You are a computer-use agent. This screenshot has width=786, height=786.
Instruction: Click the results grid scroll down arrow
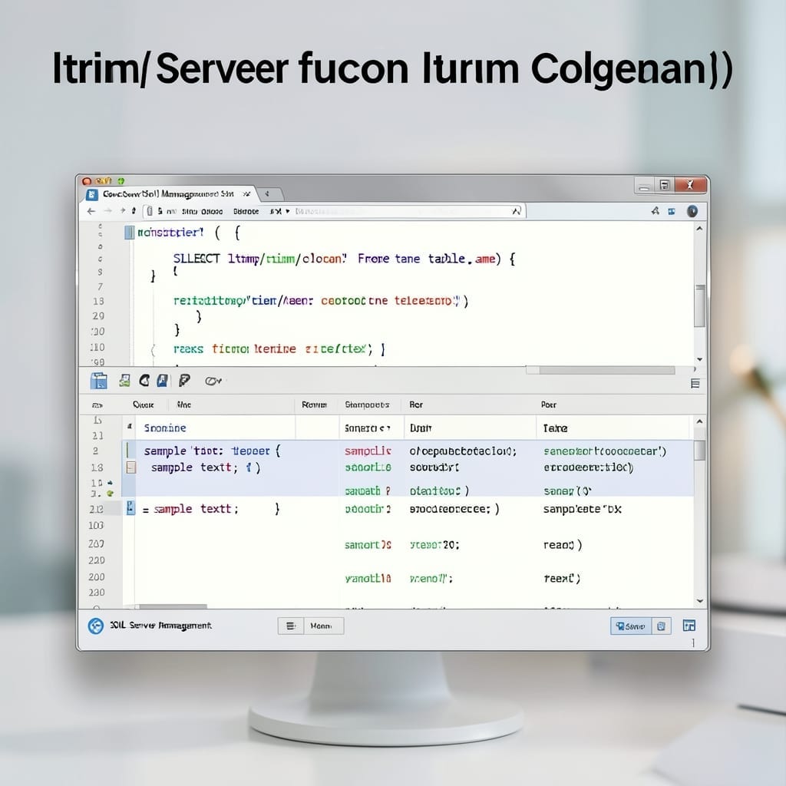point(700,601)
